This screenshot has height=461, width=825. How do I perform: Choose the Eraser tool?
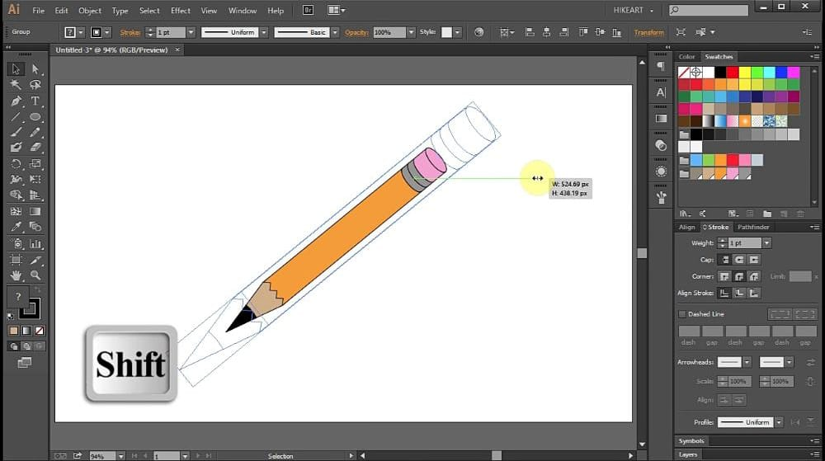[x=35, y=148]
